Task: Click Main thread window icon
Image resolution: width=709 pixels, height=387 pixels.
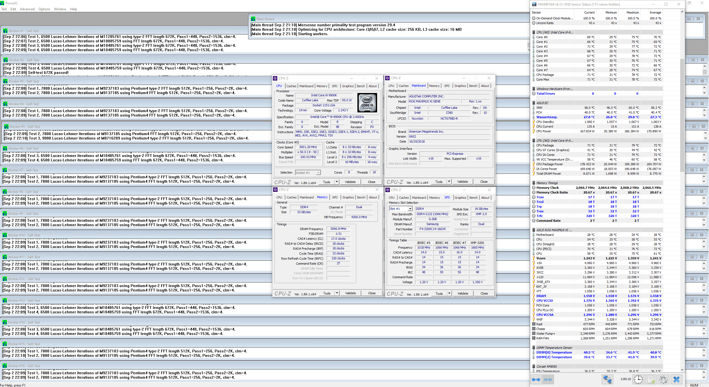Action: pyautogui.click(x=253, y=19)
